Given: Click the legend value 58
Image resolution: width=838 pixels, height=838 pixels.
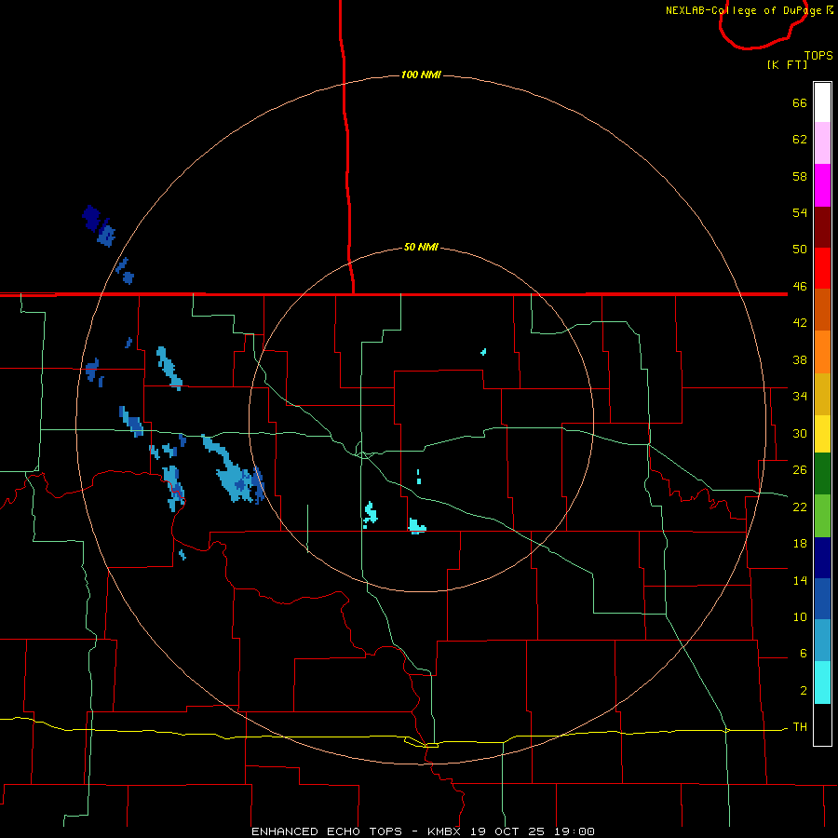Looking at the screenshot, I should click(x=800, y=176).
